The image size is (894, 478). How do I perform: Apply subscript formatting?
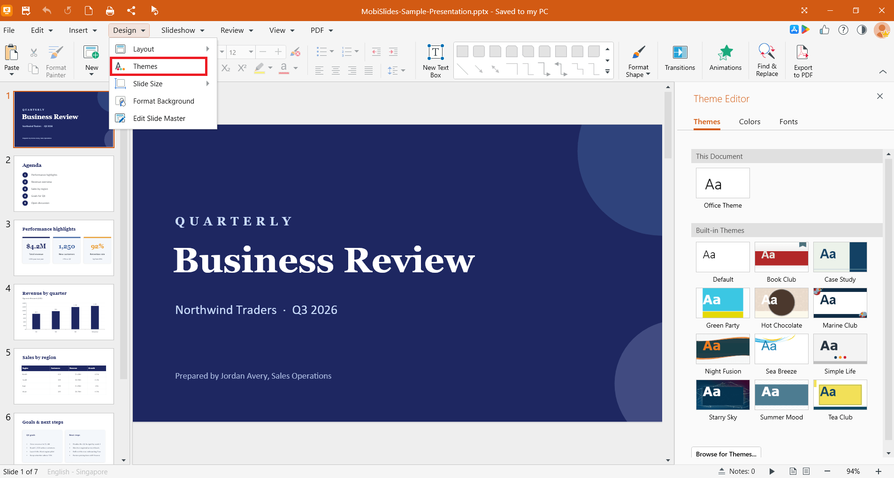click(x=226, y=68)
